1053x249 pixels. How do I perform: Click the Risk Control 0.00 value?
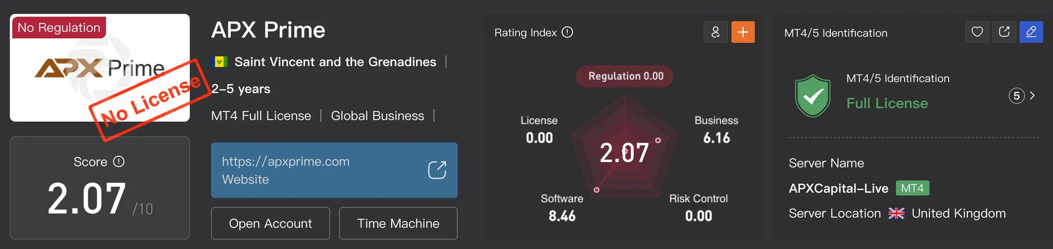click(699, 216)
